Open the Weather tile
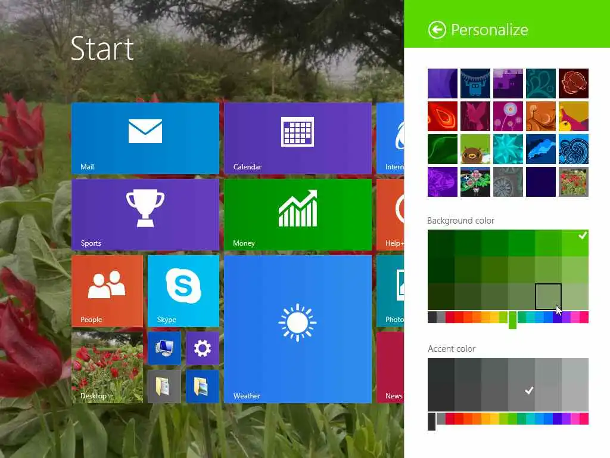The height and width of the screenshot is (458, 610). (x=298, y=329)
